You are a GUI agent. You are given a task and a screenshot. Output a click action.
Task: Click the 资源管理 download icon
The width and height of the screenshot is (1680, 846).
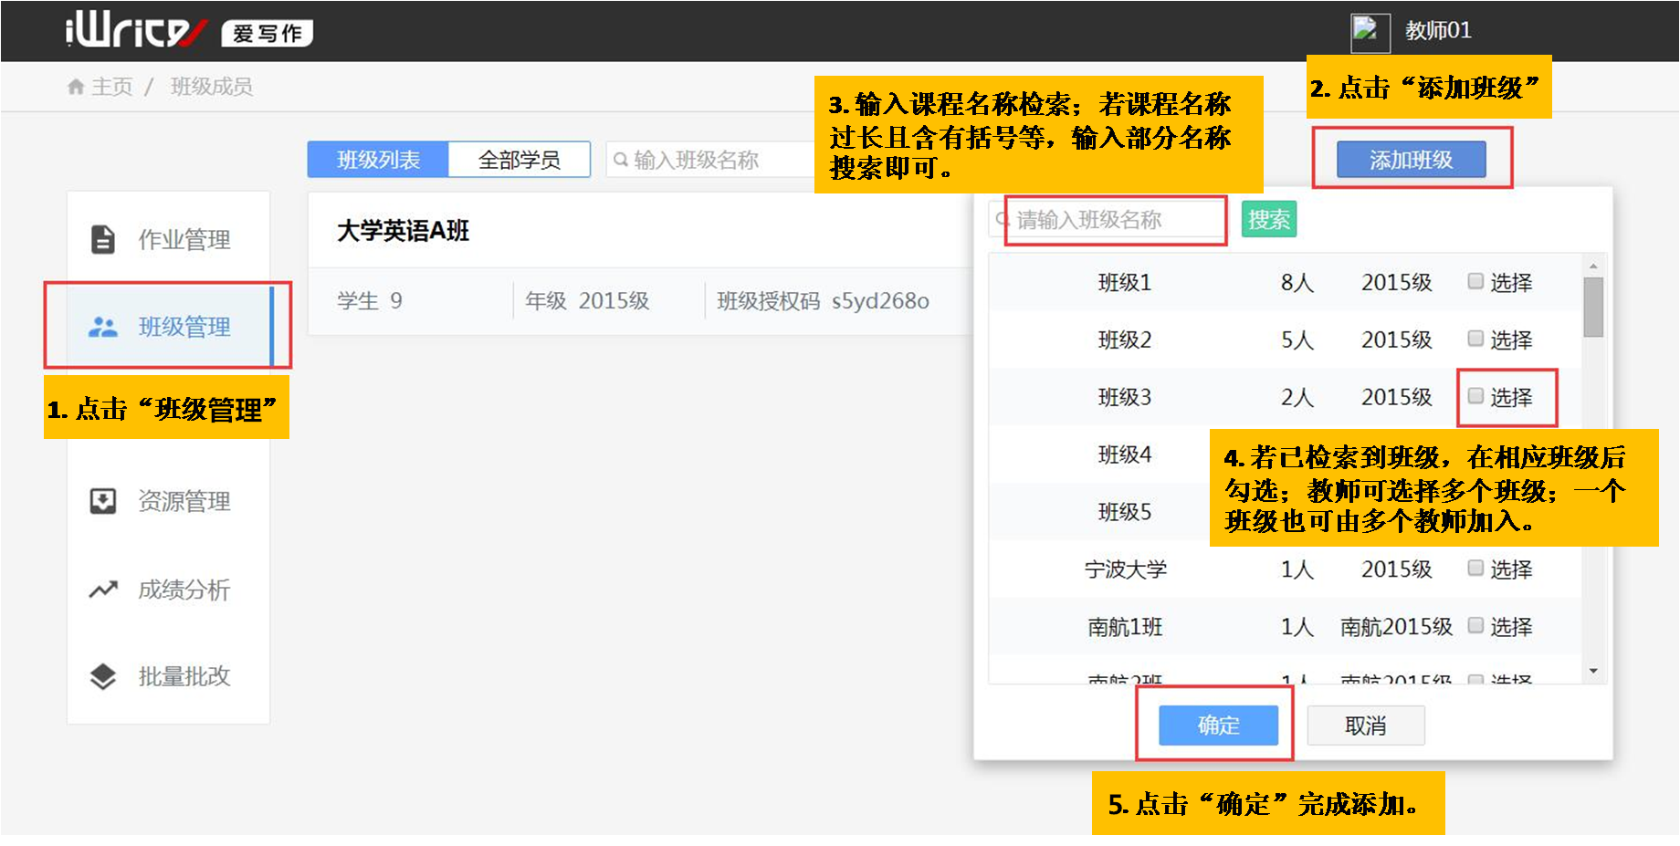[x=103, y=501]
